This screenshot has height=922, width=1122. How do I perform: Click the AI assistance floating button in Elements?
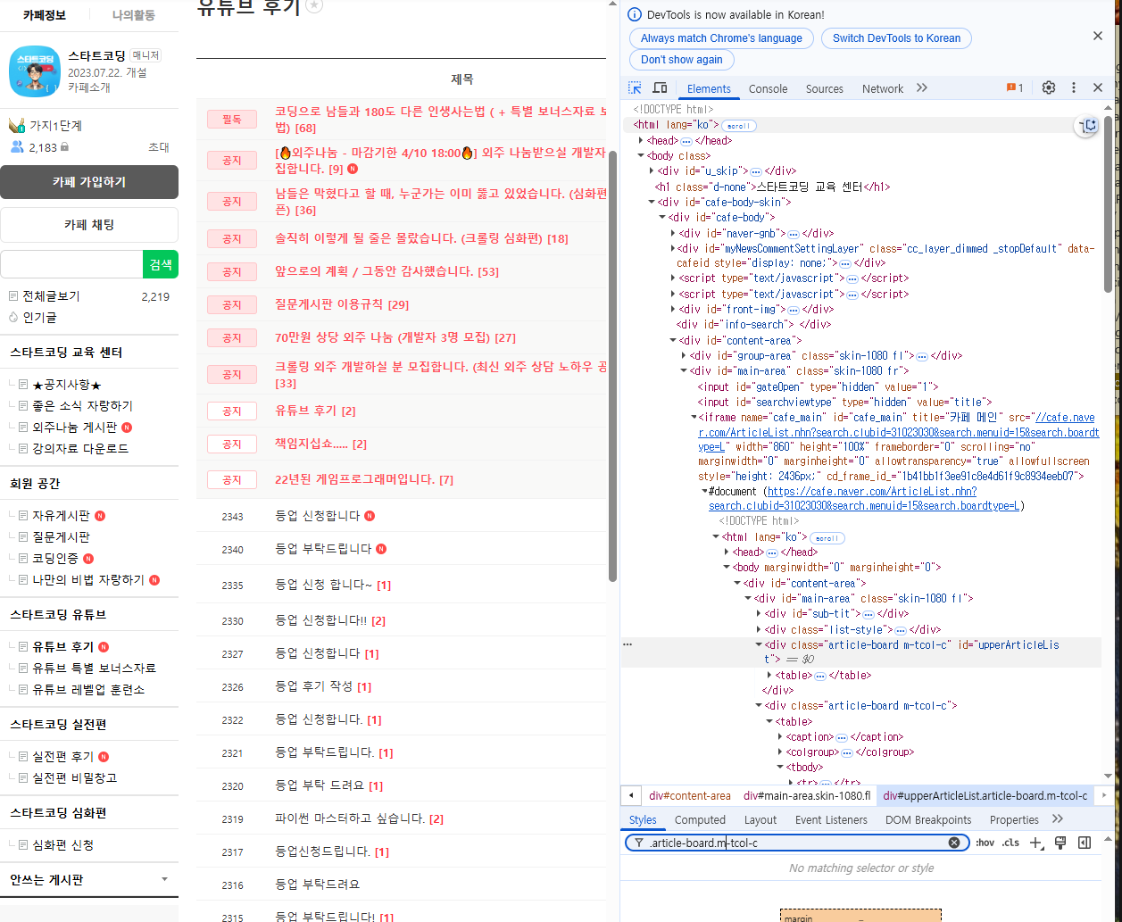click(x=1088, y=126)
